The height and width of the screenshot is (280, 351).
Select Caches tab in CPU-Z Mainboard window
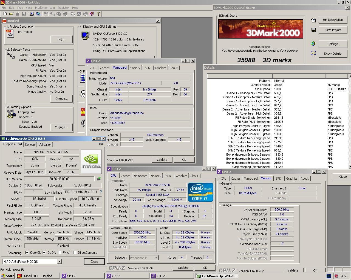(x=104, y=68)
